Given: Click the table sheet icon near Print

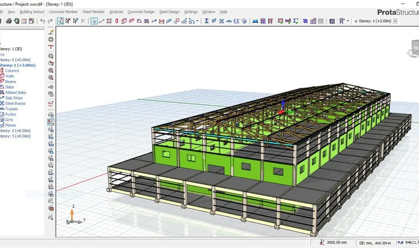Looking at the screenshot, I should click(x=24, y=21).
